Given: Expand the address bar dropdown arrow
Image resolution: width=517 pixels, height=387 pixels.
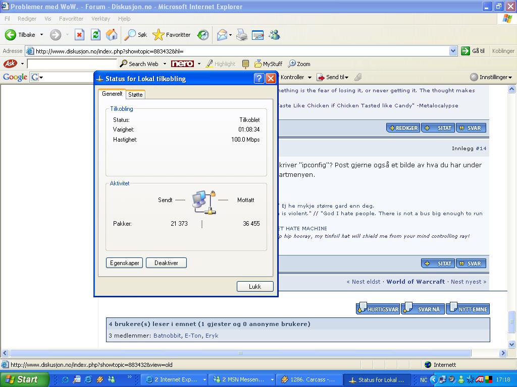Looking at the screenshot, I should 453,51.
